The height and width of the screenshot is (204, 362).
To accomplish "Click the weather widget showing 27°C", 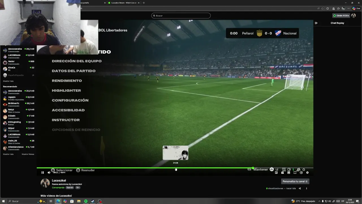I will 303,201.
